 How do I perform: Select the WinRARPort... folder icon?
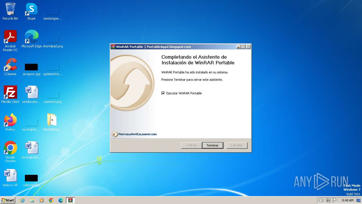pyautogui.click(x=53, y=122)
